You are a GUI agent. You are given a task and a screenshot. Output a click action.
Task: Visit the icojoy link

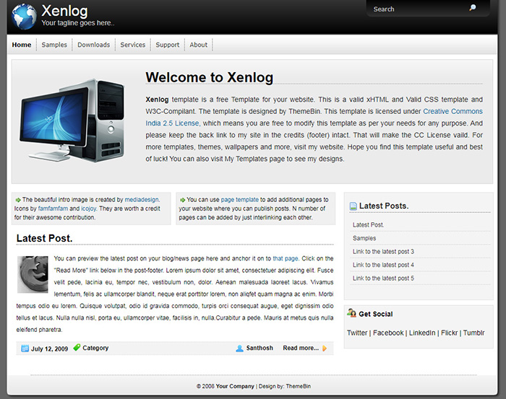point(88,209)
